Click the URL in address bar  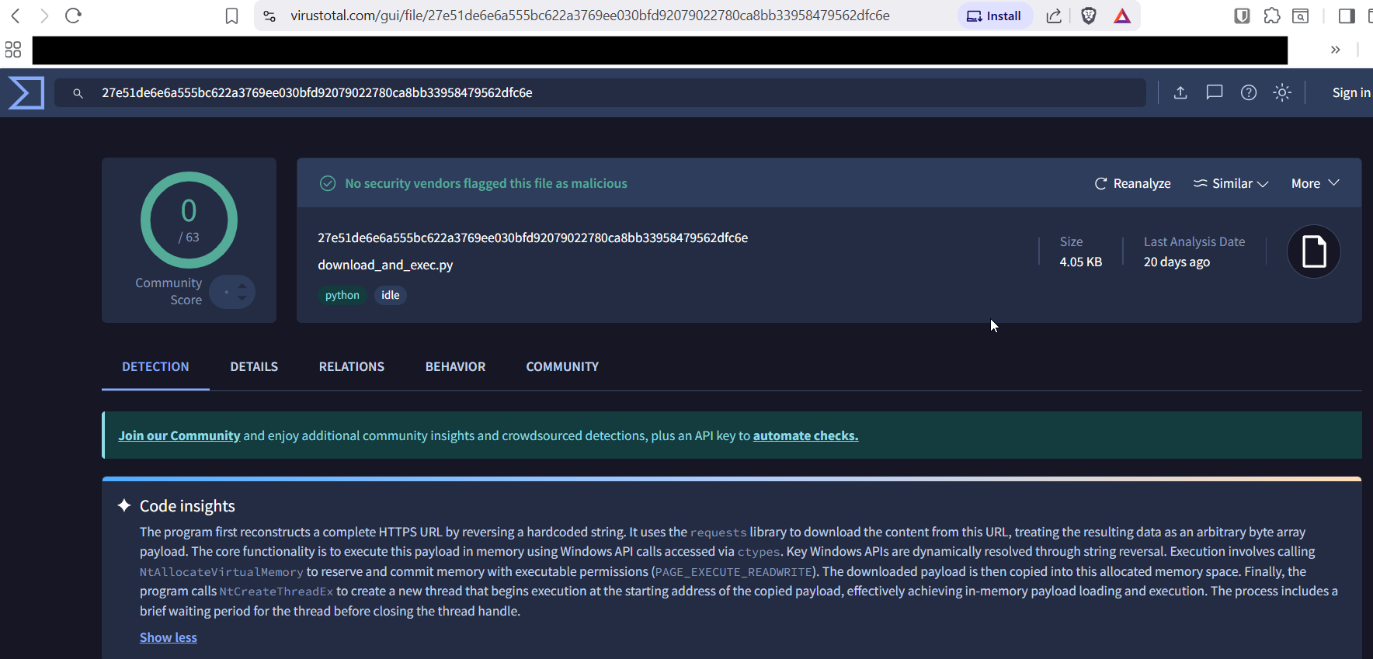click(590, 16)
